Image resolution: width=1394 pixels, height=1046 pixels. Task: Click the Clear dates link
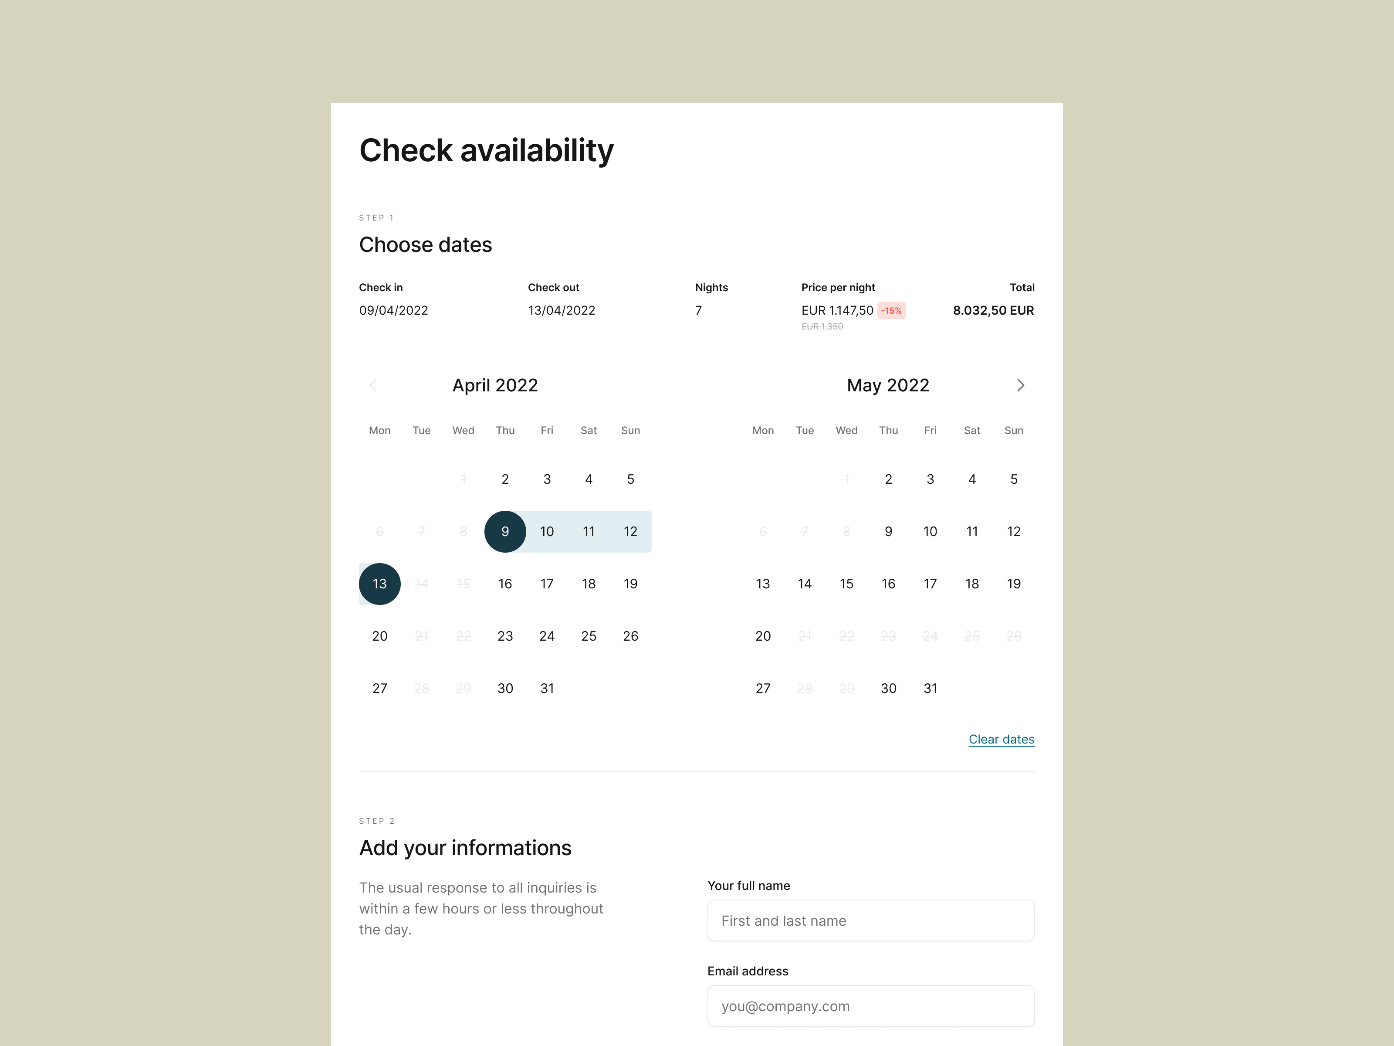pyautogui.click(x=1002, y=739)
